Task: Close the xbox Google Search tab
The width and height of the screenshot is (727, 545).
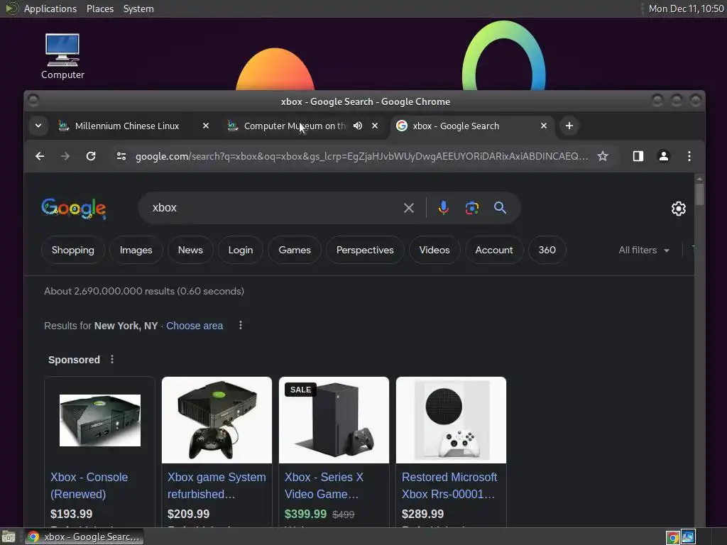Action: click(544, 126)
